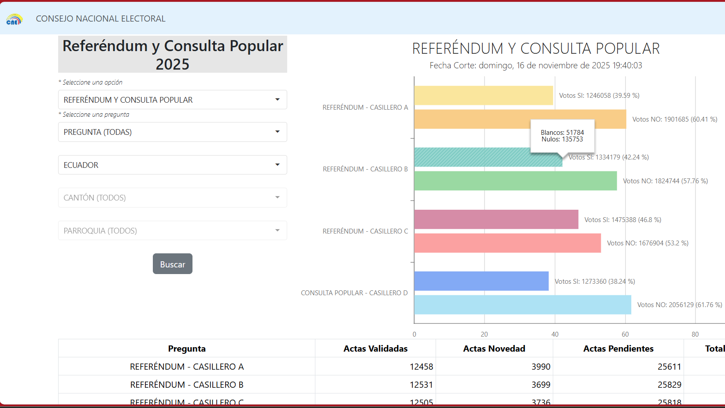
Task: Click the green Casillero B Votos NO bar
Action: (x=515, y=181)
